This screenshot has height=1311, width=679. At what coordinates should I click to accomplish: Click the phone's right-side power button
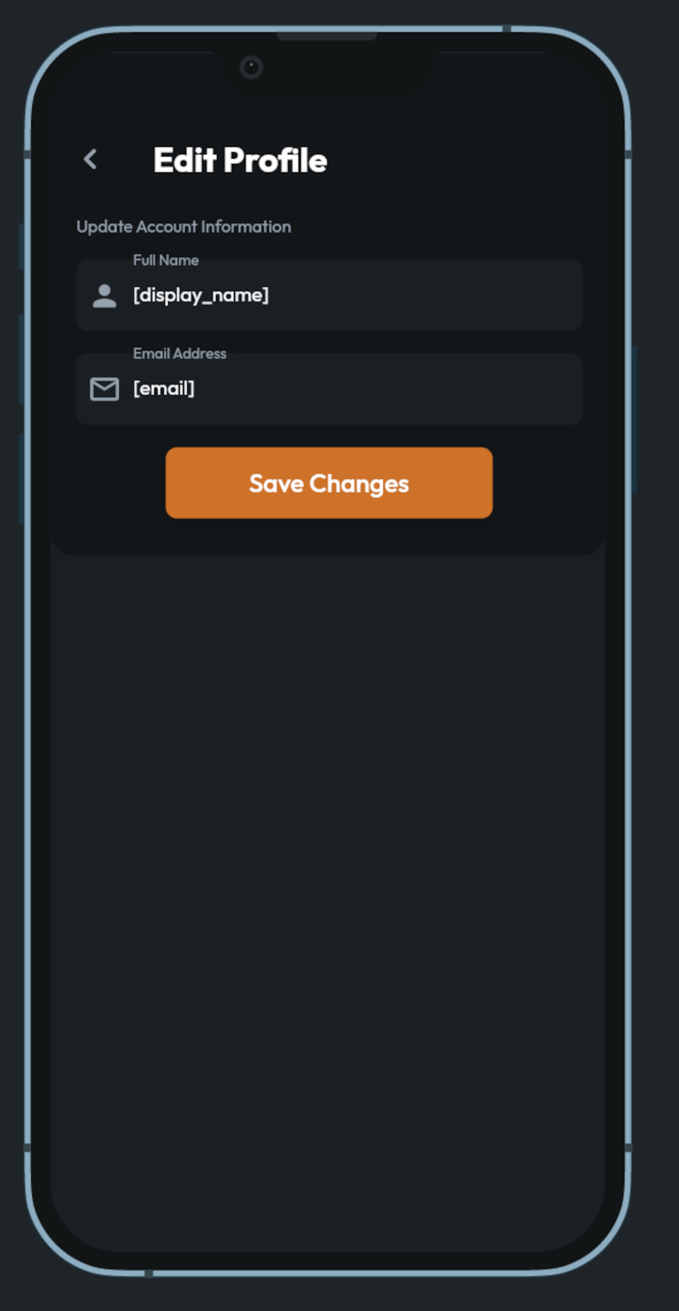point(634,419)
